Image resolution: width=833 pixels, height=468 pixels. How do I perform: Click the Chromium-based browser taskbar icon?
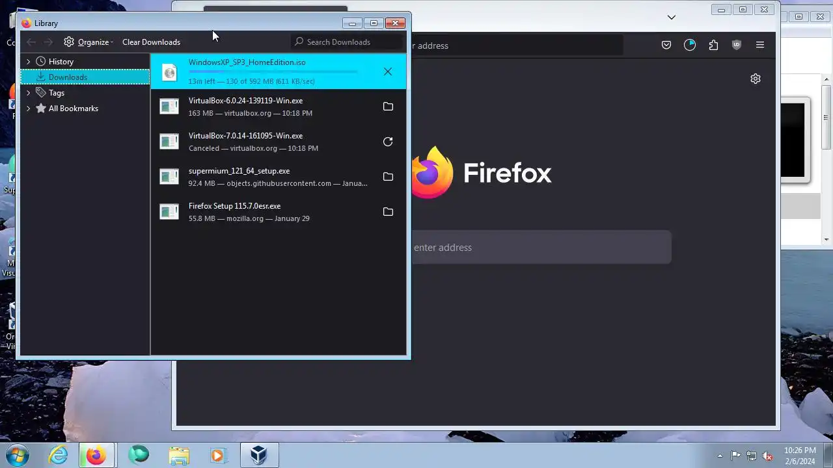click(139, 455)
